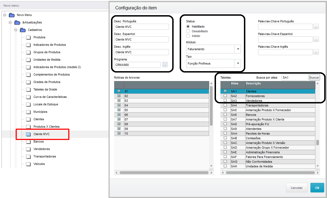Screen dimensions: 327x198
Task: Click the Vendedores menu item icon
Action: [x=28, y=149]
